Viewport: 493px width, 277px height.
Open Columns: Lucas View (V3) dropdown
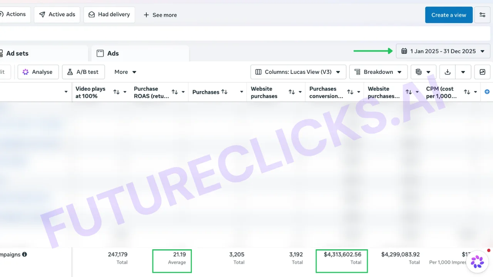pos(298,72)
